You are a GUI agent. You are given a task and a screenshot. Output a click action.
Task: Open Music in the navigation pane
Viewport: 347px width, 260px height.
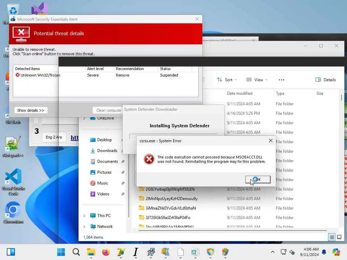coord(102,183)
